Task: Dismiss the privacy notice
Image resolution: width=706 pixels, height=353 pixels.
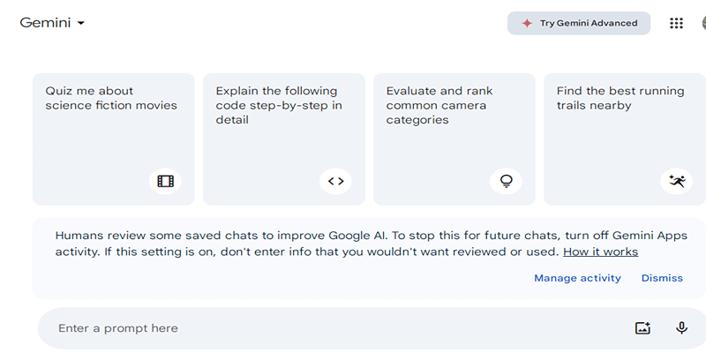Action: click(663, 278)
